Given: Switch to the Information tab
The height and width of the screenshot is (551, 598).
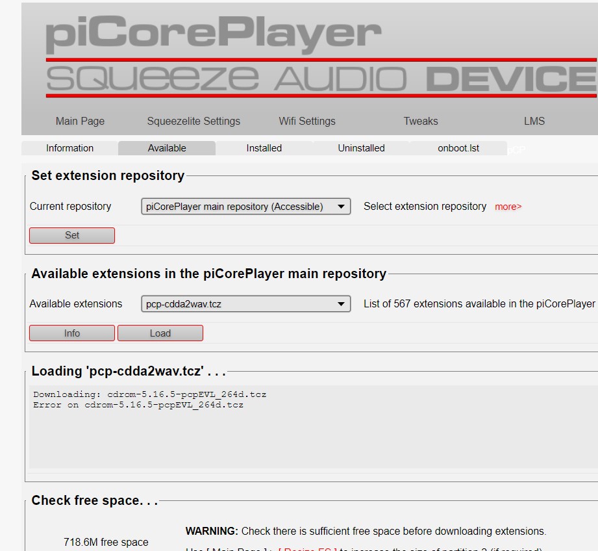Looking at the screenshot, I should (x=69, y=148).
